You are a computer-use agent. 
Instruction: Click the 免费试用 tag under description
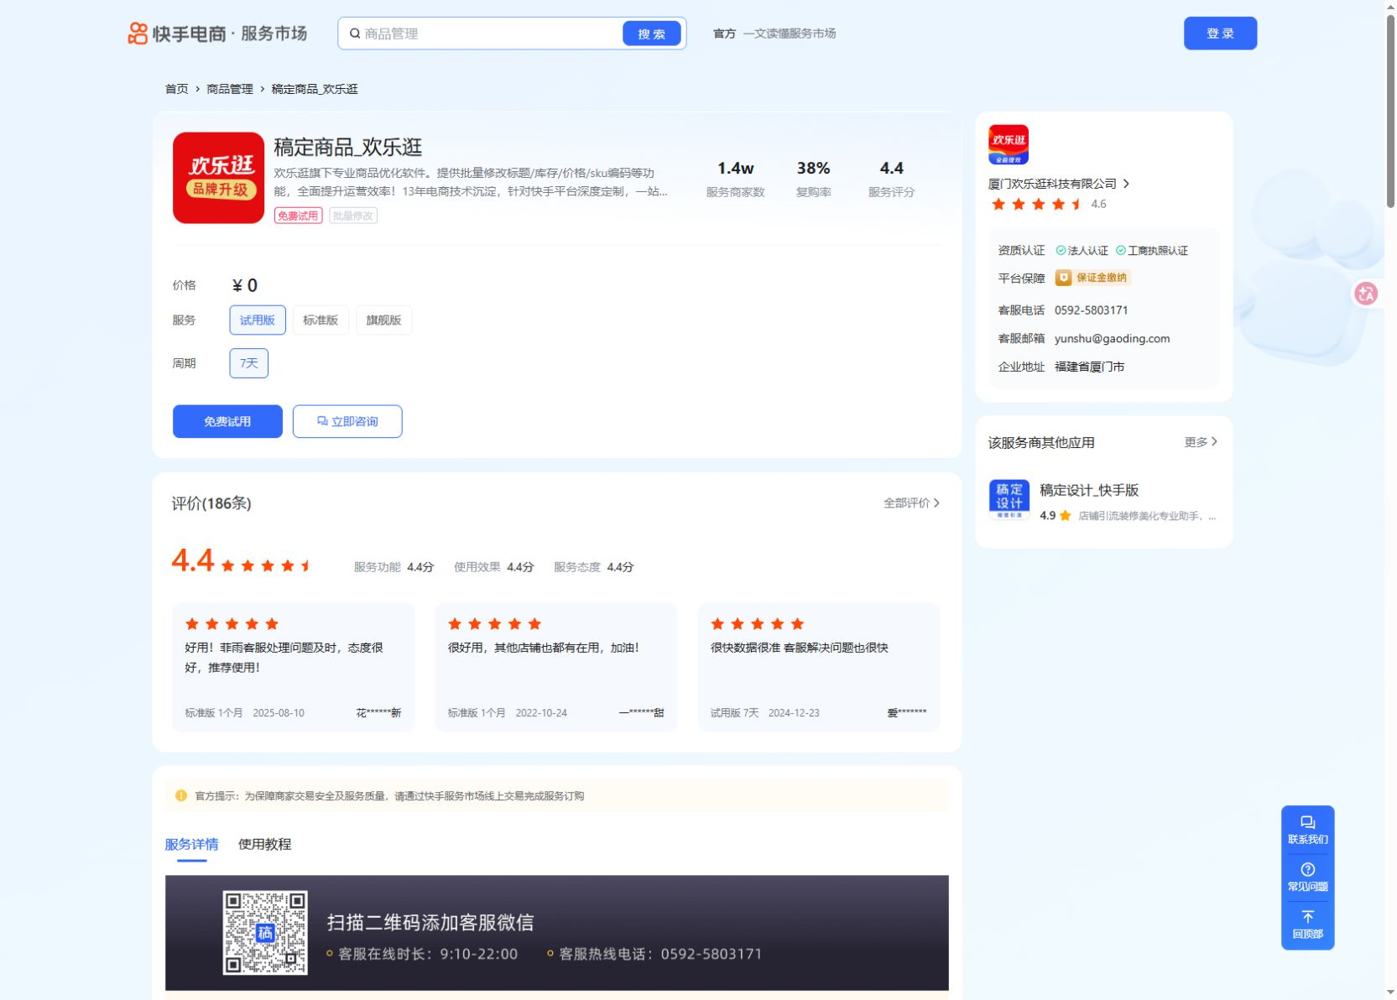[x=298, y=216]
